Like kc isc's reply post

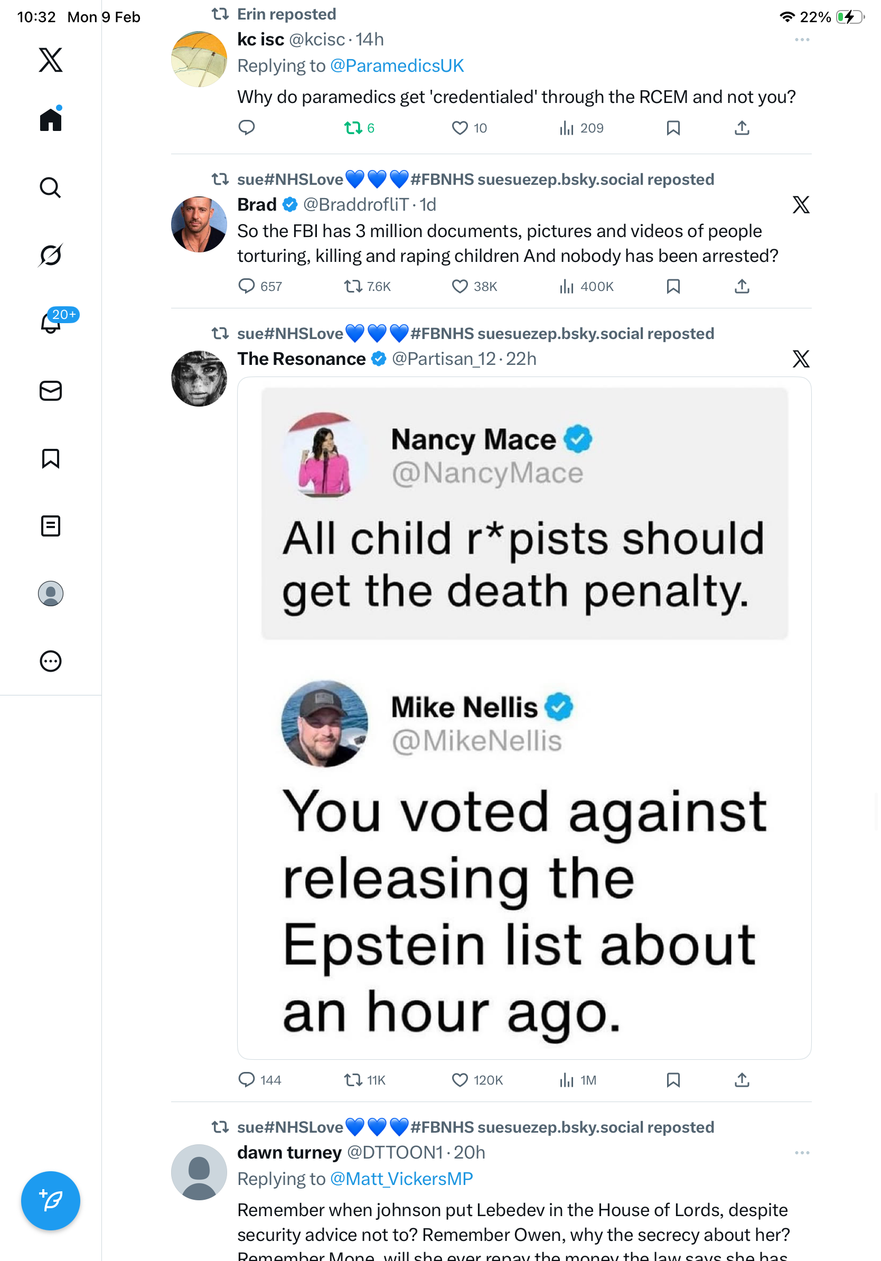click(x=459, y=128)
